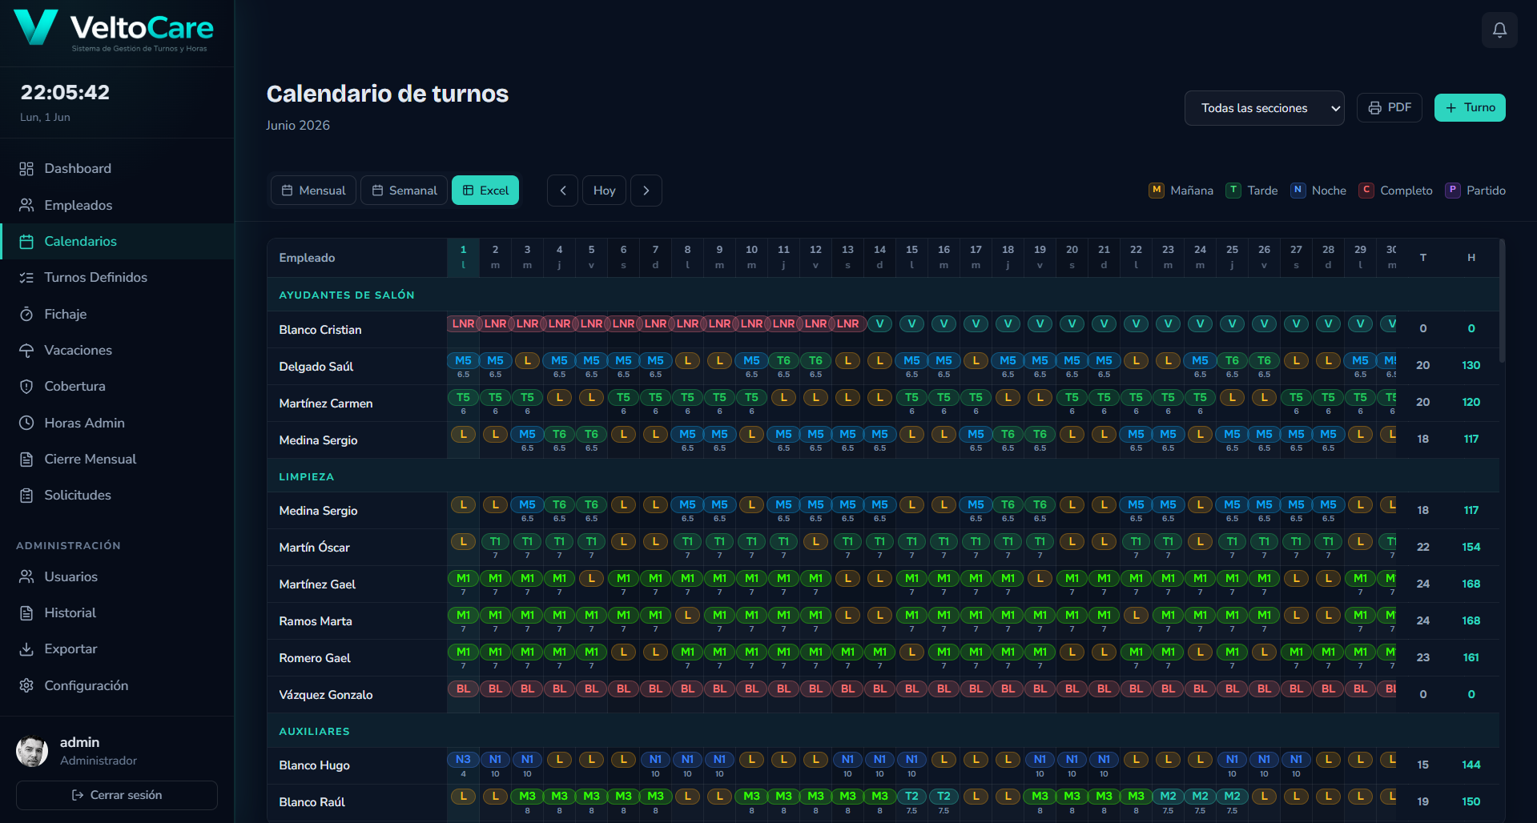Select the Cobertura shield icon
Viewport: 1537px width, 823px height.
point(26,387)
